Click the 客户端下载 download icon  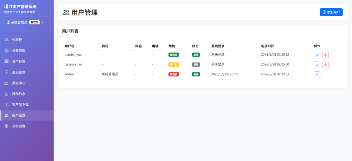(x=7, y=104)
